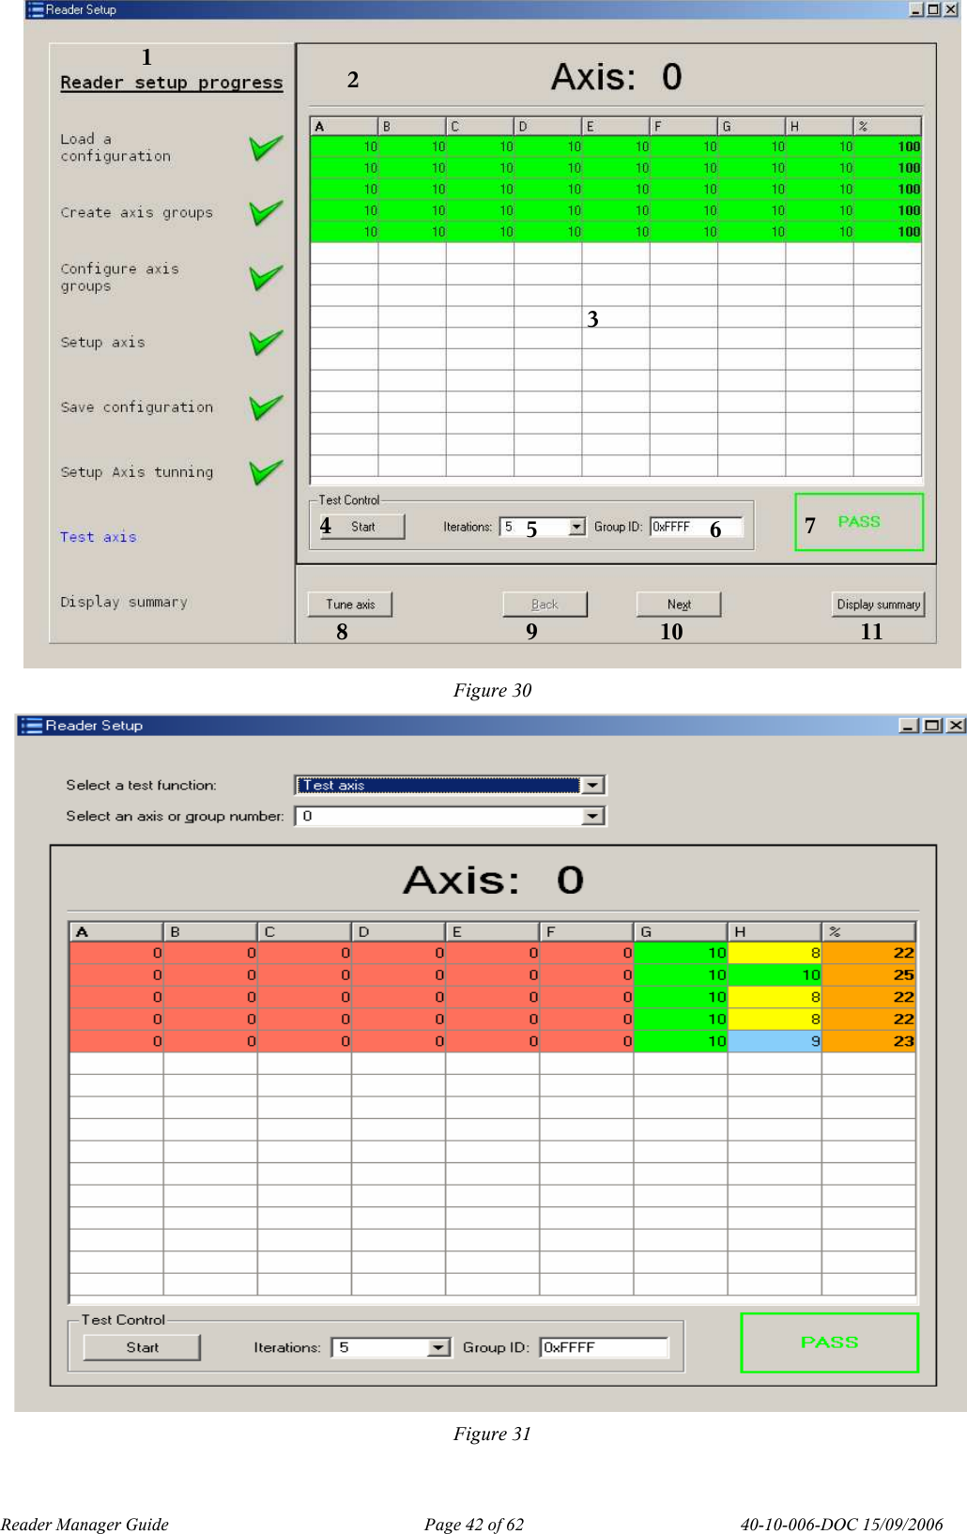Click column H header in lower table

click(775, 931)
